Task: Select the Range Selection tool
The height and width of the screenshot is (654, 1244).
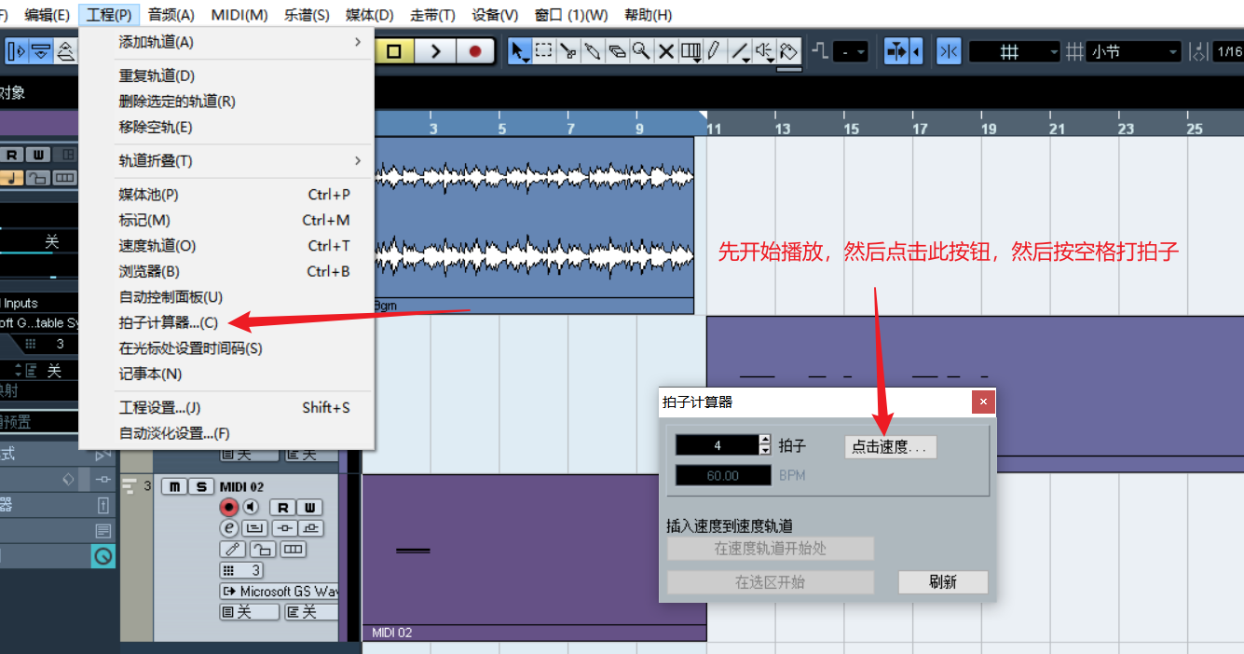Action: point(543,51)
